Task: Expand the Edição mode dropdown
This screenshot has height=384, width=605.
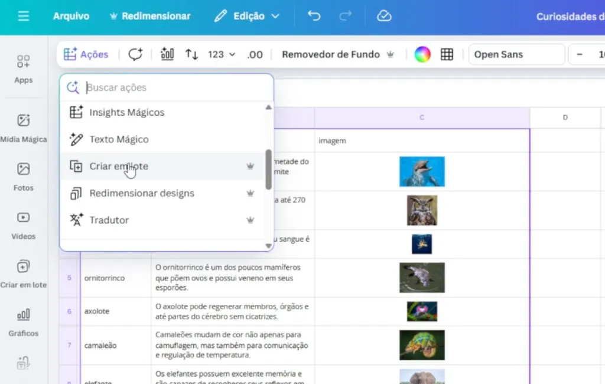Action: pyautogui.click(x=247, y=16)
